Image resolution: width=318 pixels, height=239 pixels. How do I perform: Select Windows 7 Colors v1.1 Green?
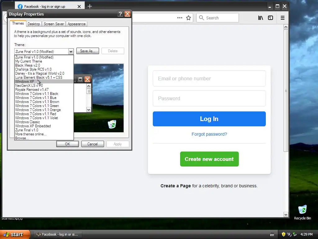pos(44,106)
